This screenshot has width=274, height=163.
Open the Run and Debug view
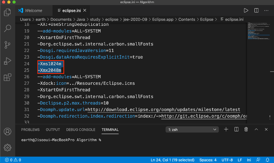(7, 61)
